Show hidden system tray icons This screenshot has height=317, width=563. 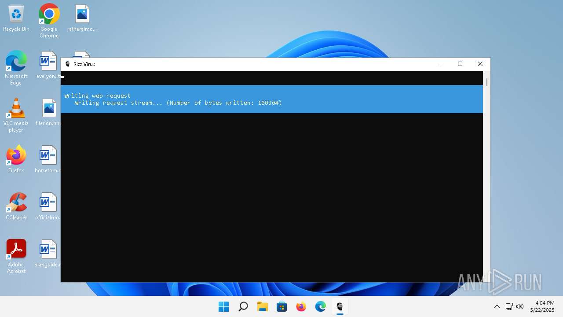click(x=497, y=306)
